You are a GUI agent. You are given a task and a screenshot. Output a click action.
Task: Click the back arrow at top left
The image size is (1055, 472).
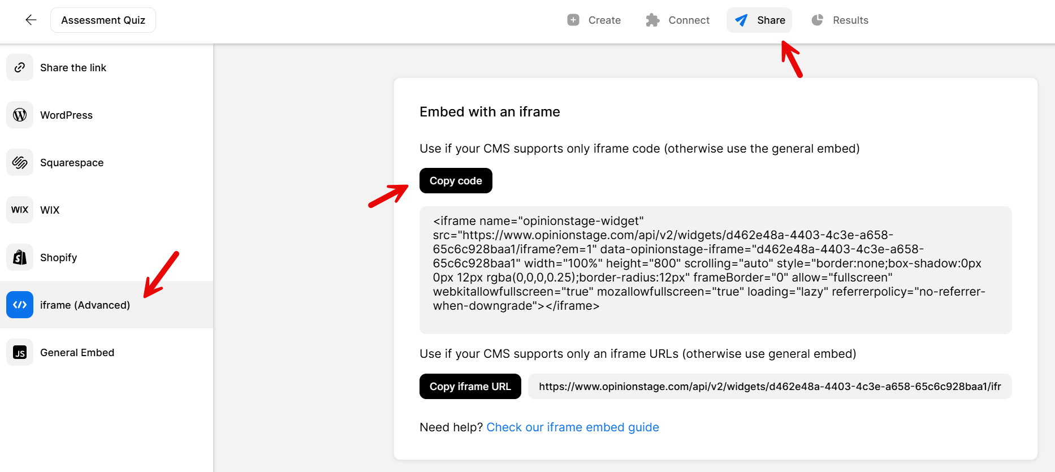31,20
